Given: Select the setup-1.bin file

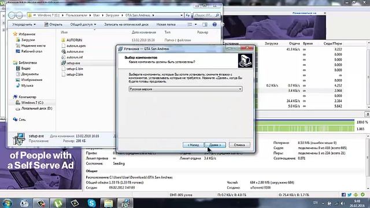Looking at the screenshot, I should point(75,69).
